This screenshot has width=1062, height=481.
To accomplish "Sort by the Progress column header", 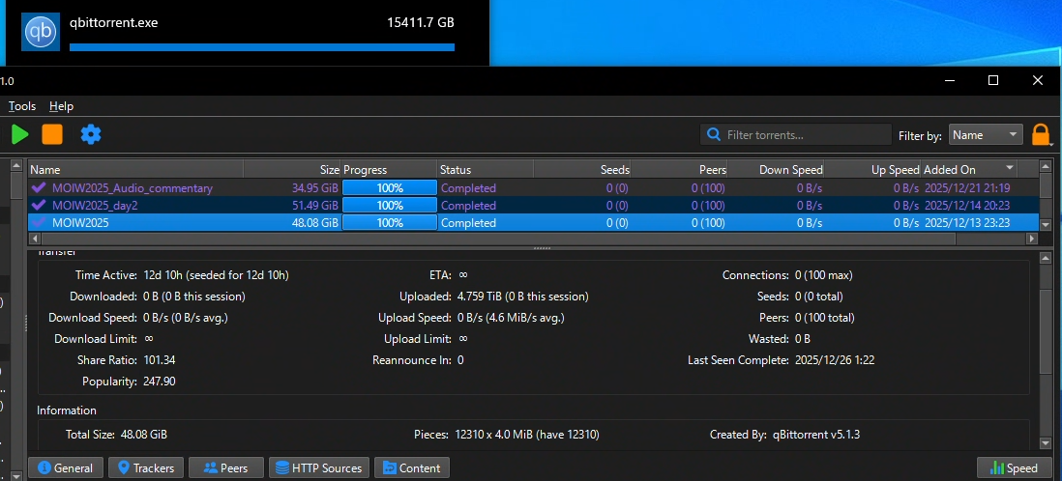I will (x=390, y=170).
